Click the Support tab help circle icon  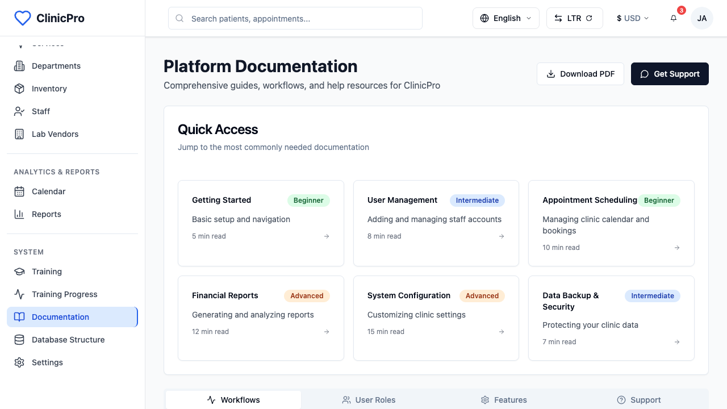tap(621, 400)
